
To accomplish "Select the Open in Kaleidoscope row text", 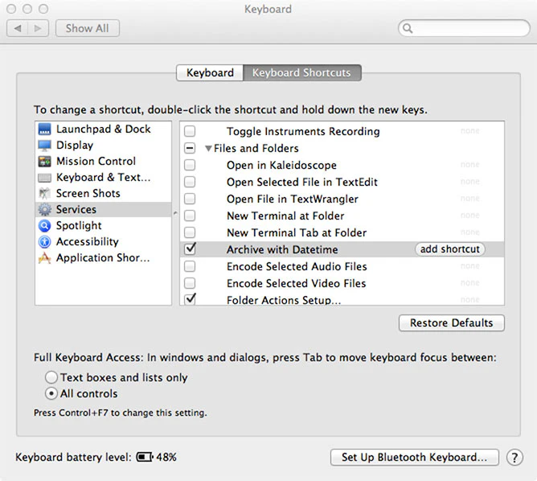I will tap(281, 165).
